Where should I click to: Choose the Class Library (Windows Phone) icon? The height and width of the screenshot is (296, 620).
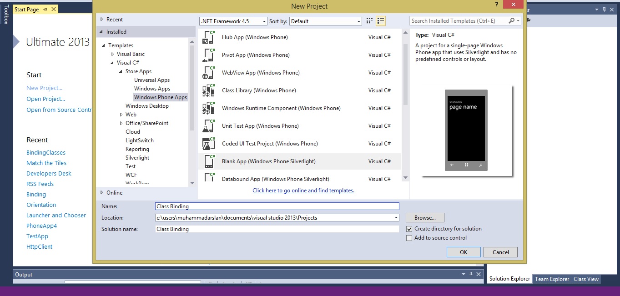(x=209, y=90)
